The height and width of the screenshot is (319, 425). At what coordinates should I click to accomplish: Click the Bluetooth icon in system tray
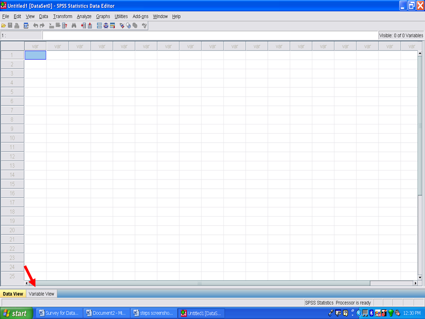pos(371,313)
